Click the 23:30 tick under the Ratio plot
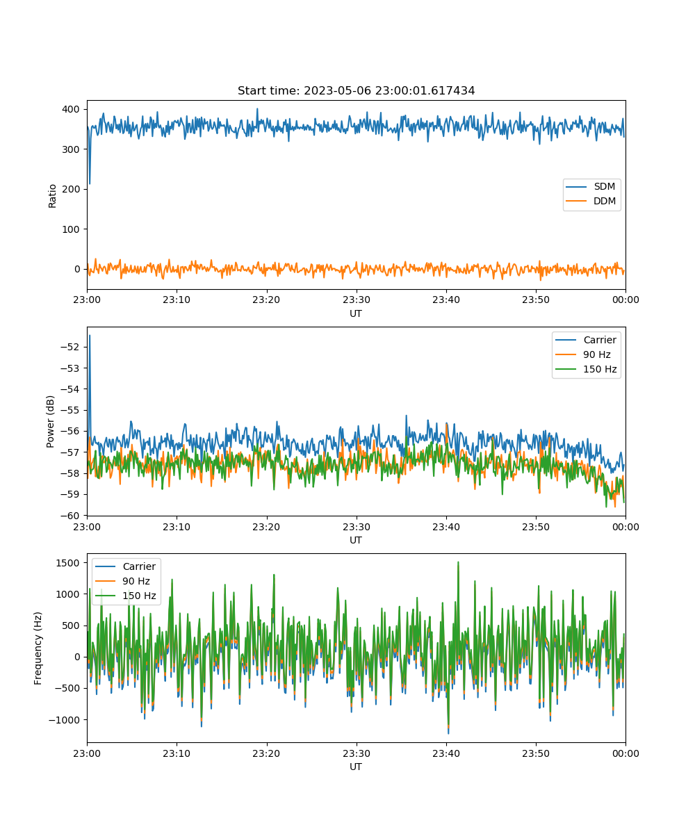The image size is (695, 834). 356,300
